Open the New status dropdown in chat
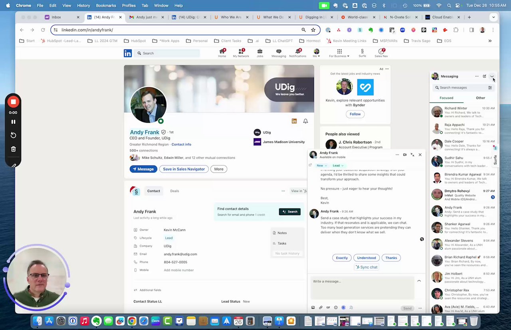The image size is (511, 330). tap(321, 166)
